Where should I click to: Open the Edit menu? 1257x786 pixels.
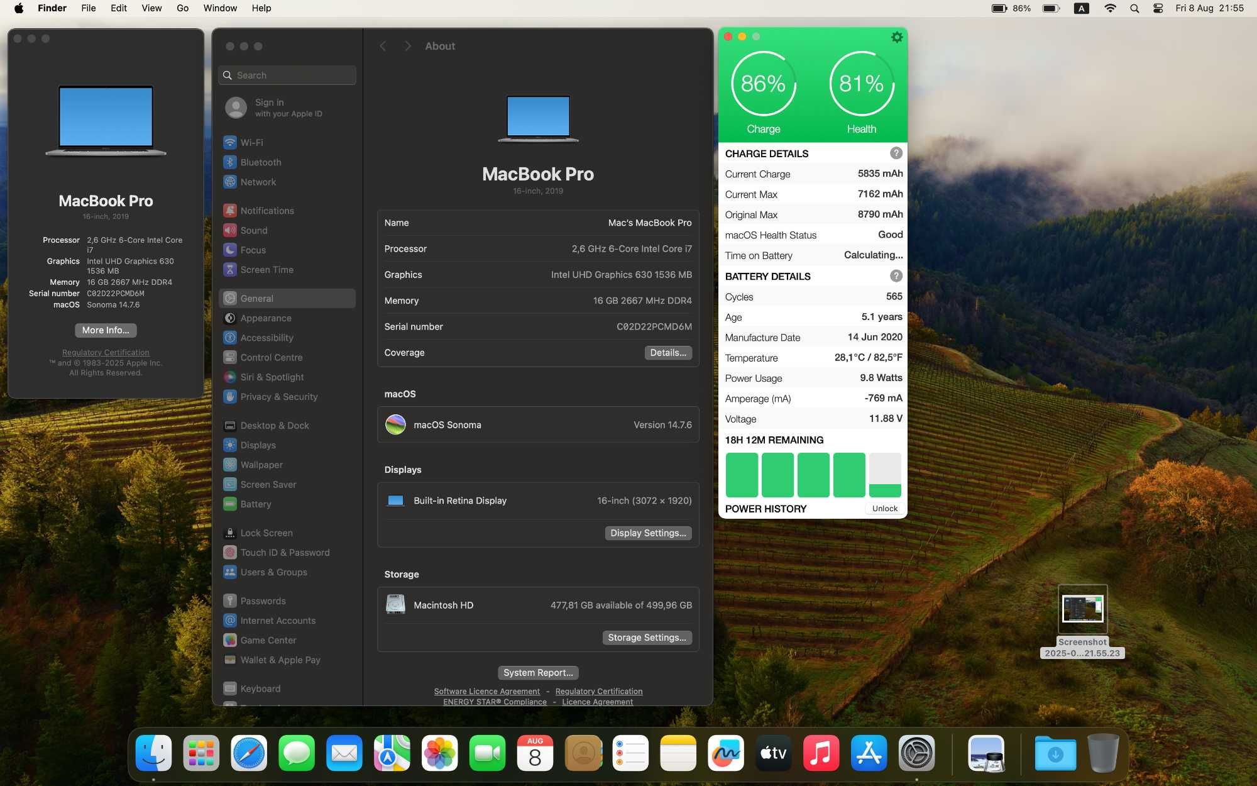click(x=119, y=8)
